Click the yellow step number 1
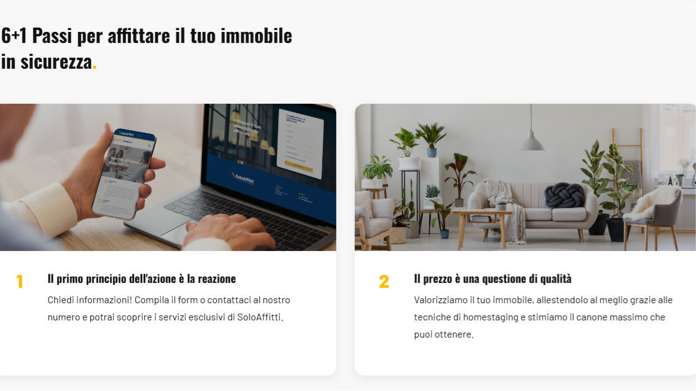 pos(20,282)
